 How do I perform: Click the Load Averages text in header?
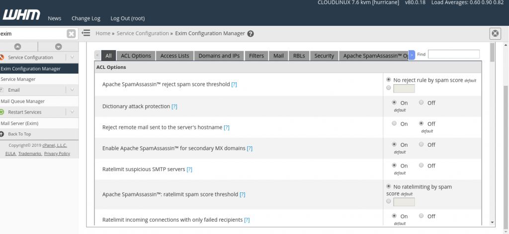pos(467,2)
